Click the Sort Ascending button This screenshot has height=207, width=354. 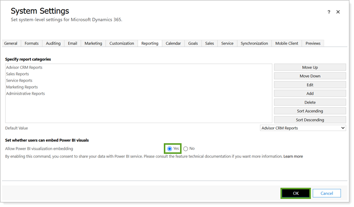click(310, 111)
